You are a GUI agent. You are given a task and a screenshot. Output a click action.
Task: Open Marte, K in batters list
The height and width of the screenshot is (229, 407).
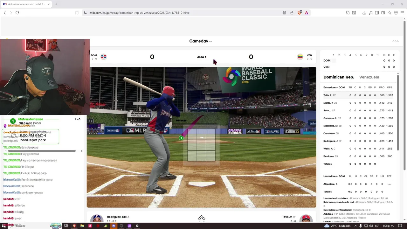pos(328,103)
